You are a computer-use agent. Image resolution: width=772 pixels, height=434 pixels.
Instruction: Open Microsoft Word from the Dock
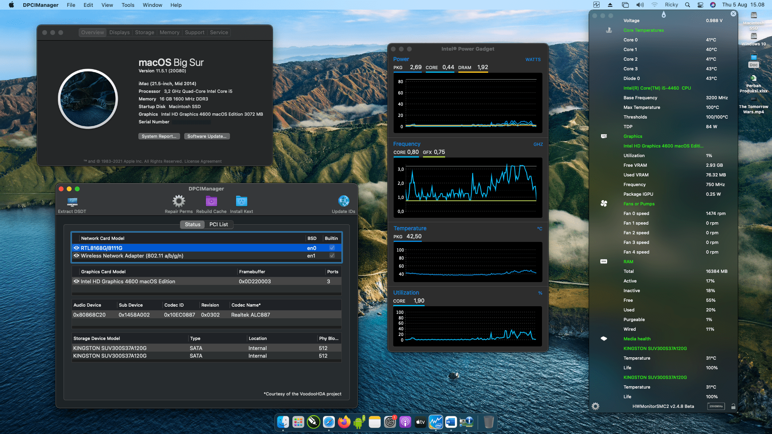(x=451, y=422)
